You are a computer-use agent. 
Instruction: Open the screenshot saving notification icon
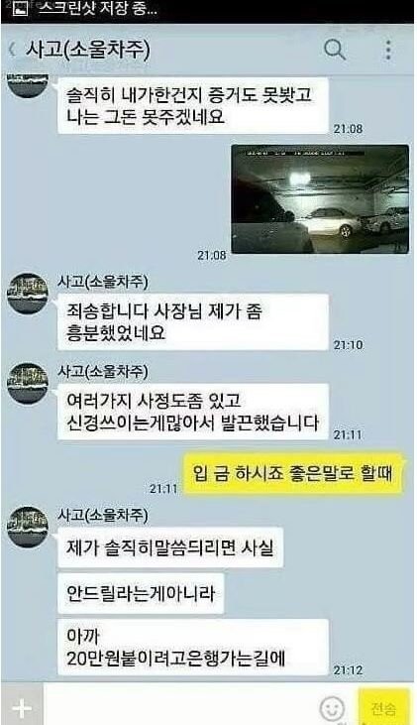(21, 9)
